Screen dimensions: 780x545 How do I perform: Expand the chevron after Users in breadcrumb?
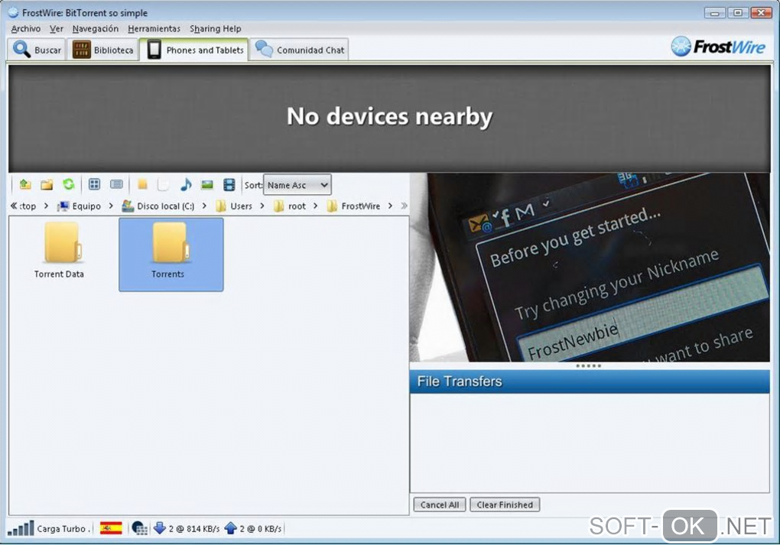pyautogui.click(x=262, y=206)
